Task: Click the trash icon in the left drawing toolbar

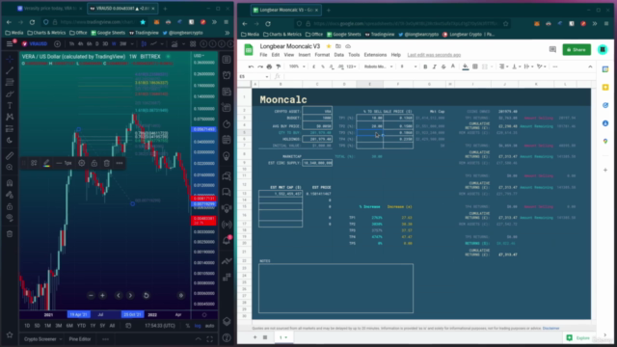Action: coord(10,234)
